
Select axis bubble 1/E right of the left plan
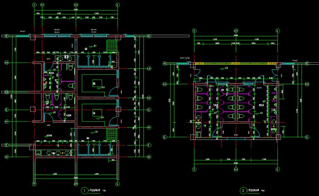(x=149, y=157)
